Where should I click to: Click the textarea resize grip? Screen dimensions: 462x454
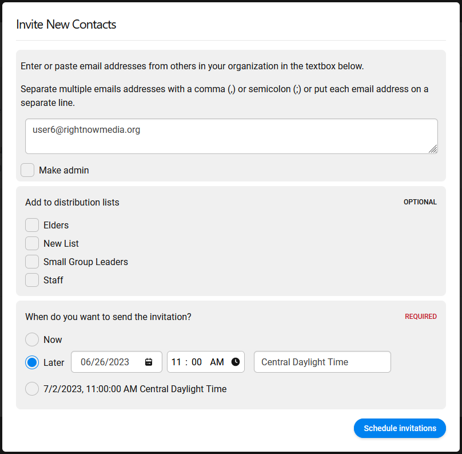[434, 150]
